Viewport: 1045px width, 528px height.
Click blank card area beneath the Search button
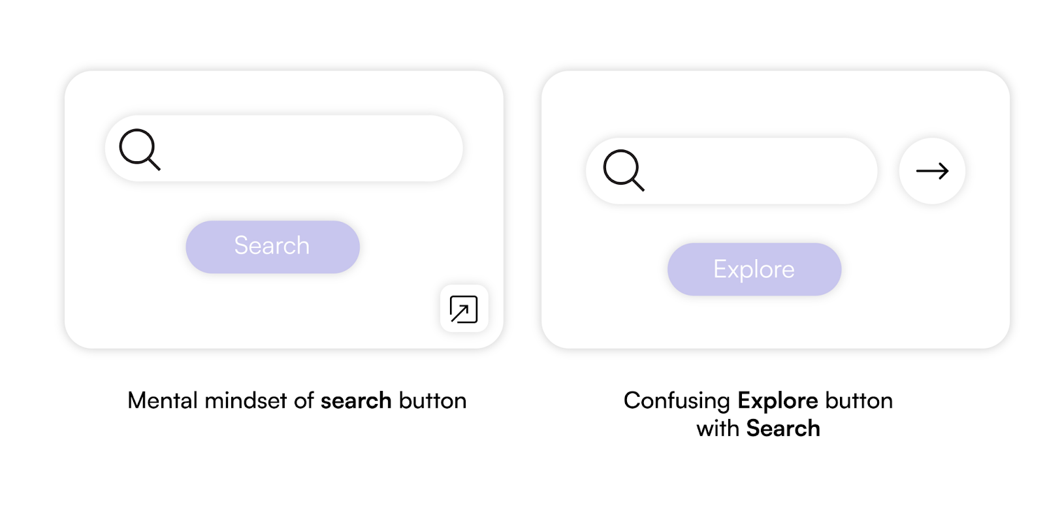261,310
